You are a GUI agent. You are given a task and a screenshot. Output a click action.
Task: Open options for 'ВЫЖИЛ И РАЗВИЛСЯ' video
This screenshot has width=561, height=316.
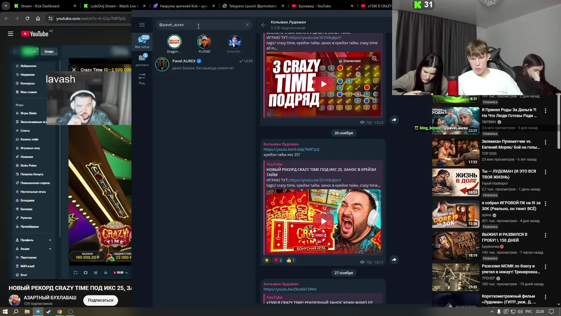[x=545, y=235]
